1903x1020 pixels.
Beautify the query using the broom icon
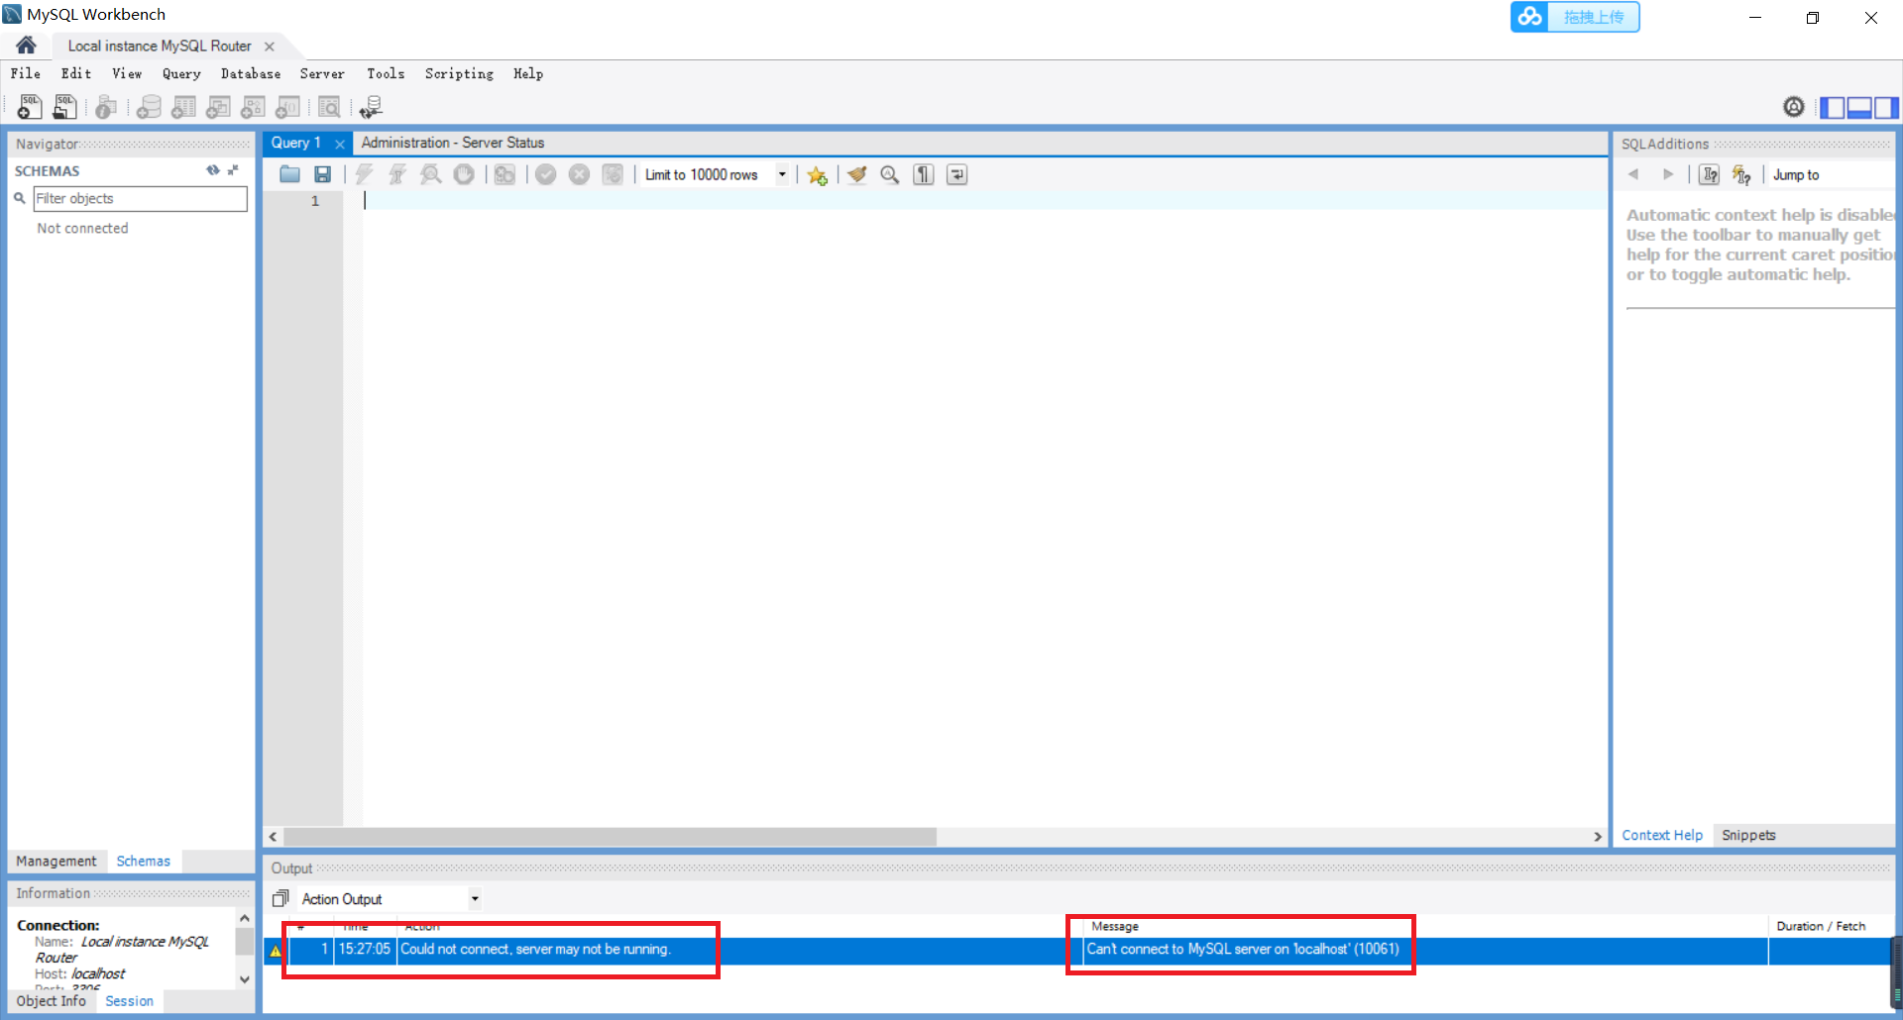(x=856, y=174)
